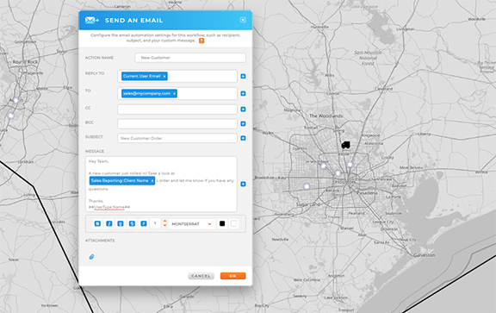Click the Houston label on the map
This screenshot has width=496, height=313.
tap(345, 182)
